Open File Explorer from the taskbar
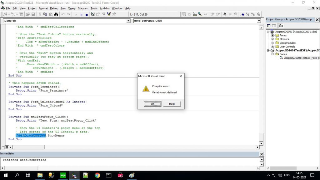This screenshot has width=320, height=180. click(x=40, y=175)
